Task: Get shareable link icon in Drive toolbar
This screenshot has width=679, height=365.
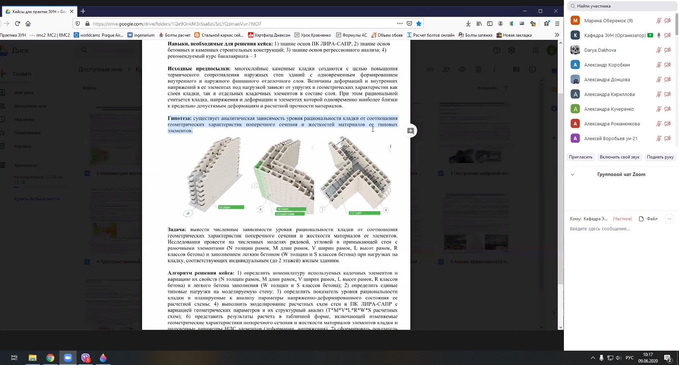Action: pyautogui.click(x=430, y=69)
